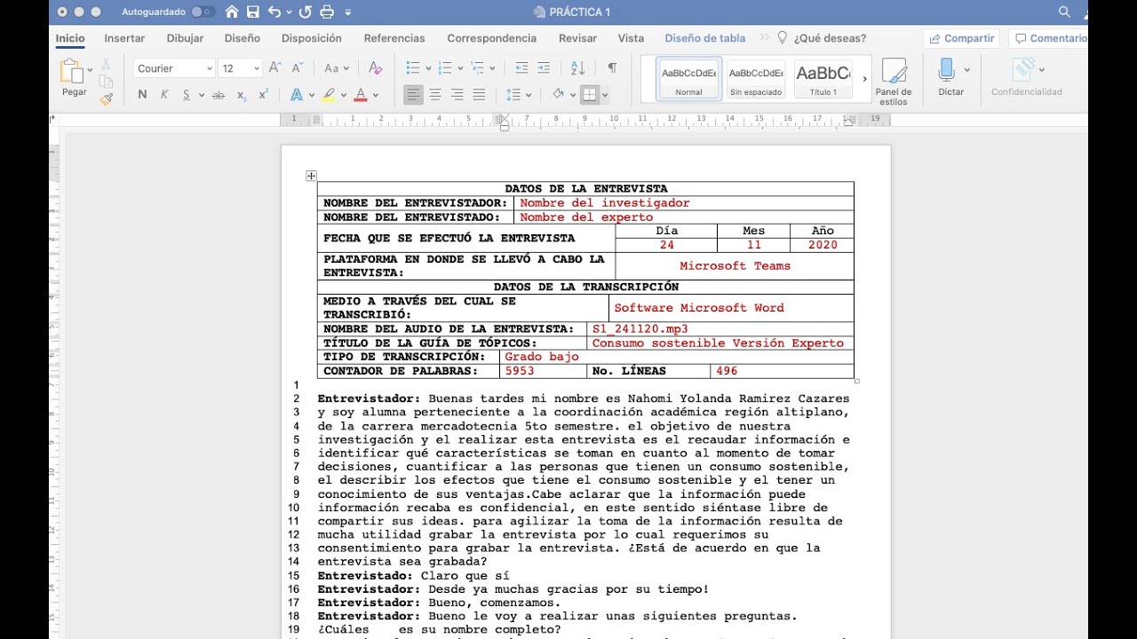Click the Format Painter brush icon
This screenshot has height=639, width=1137.
[106, 99]
